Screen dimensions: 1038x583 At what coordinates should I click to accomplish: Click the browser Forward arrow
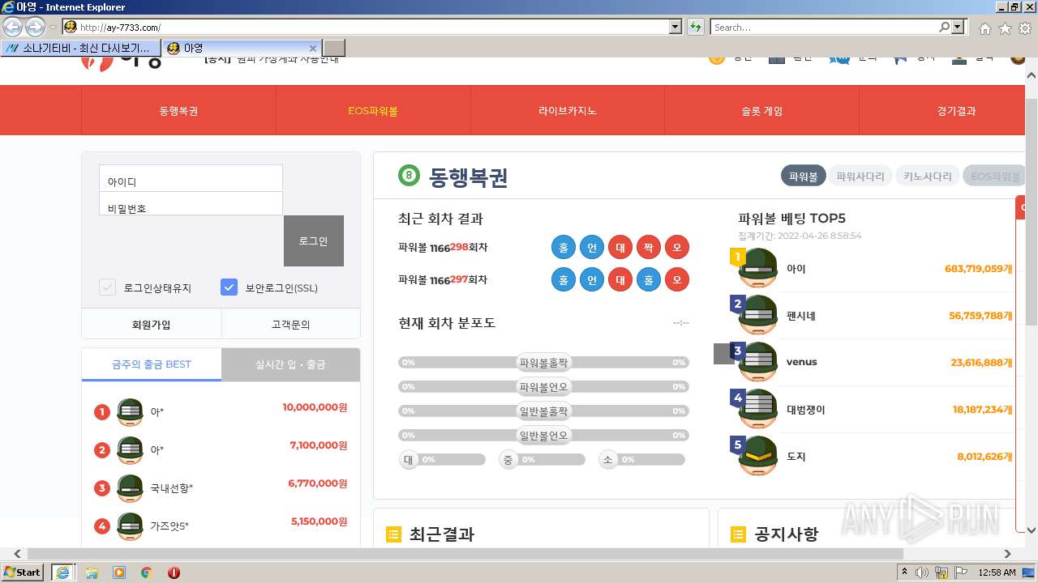coord(35,27)
